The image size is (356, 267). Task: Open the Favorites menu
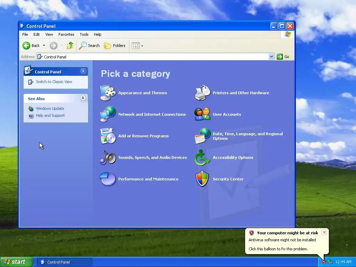tap(66, 34)
